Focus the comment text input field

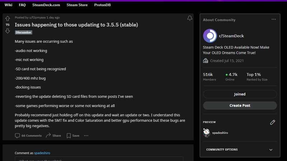pos(99,159)
